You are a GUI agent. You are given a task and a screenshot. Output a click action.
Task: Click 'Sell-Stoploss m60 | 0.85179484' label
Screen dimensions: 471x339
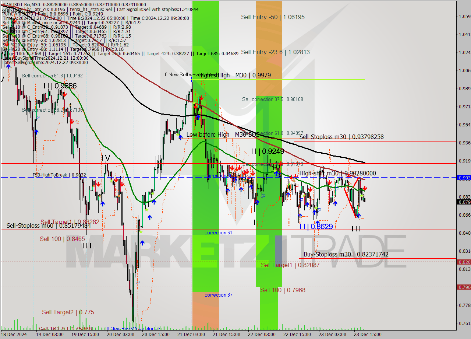tap(49, 226)
